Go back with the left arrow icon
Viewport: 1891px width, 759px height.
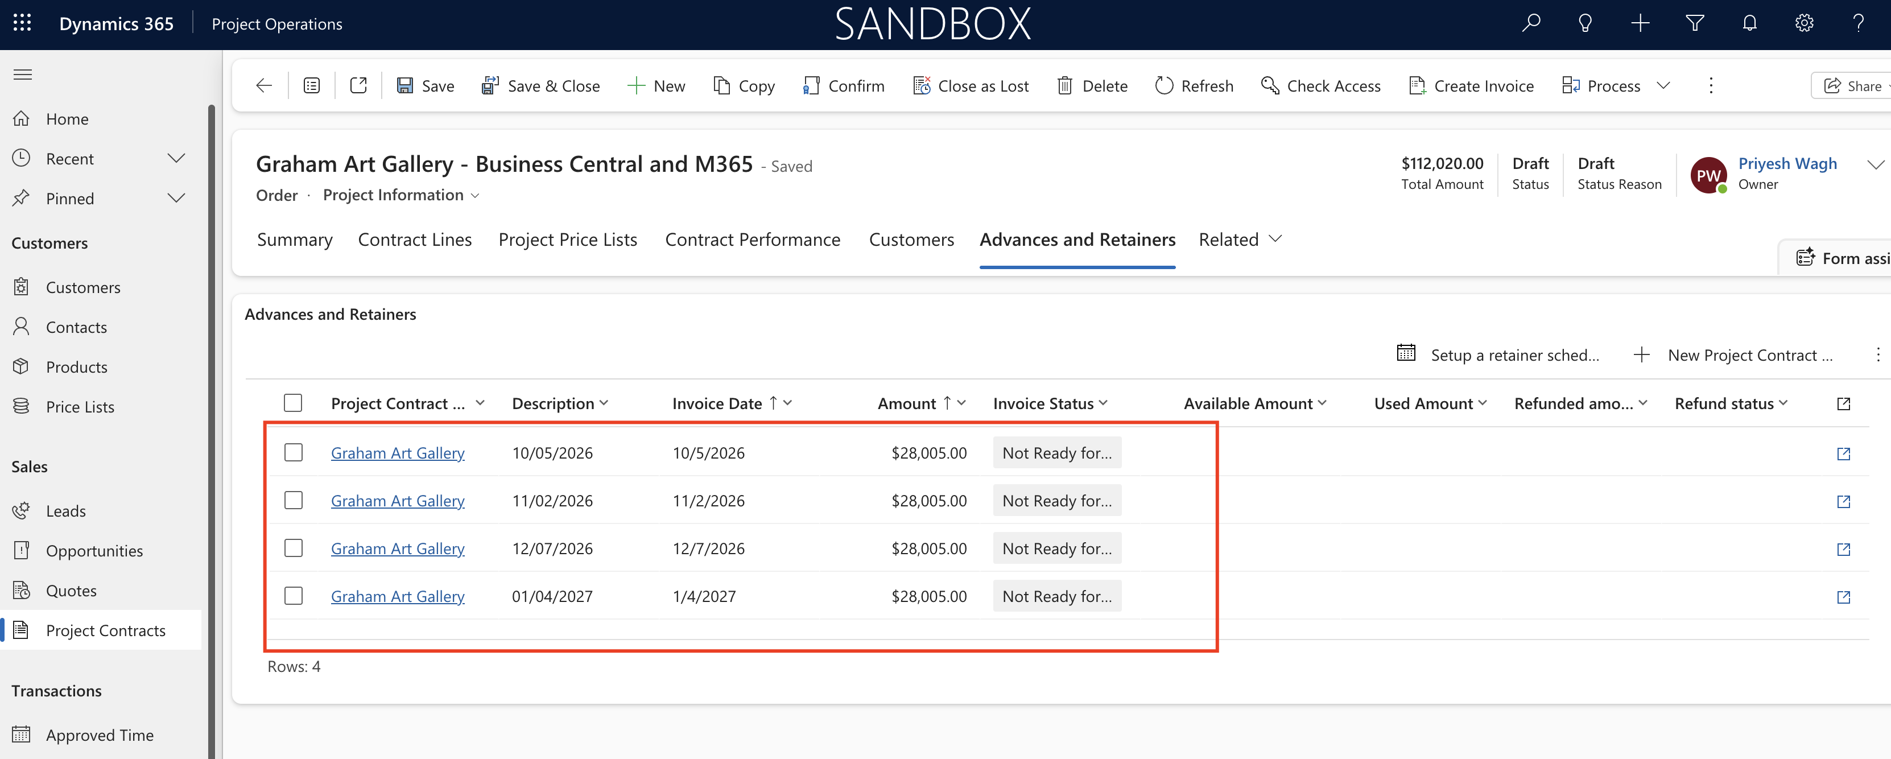263,86
